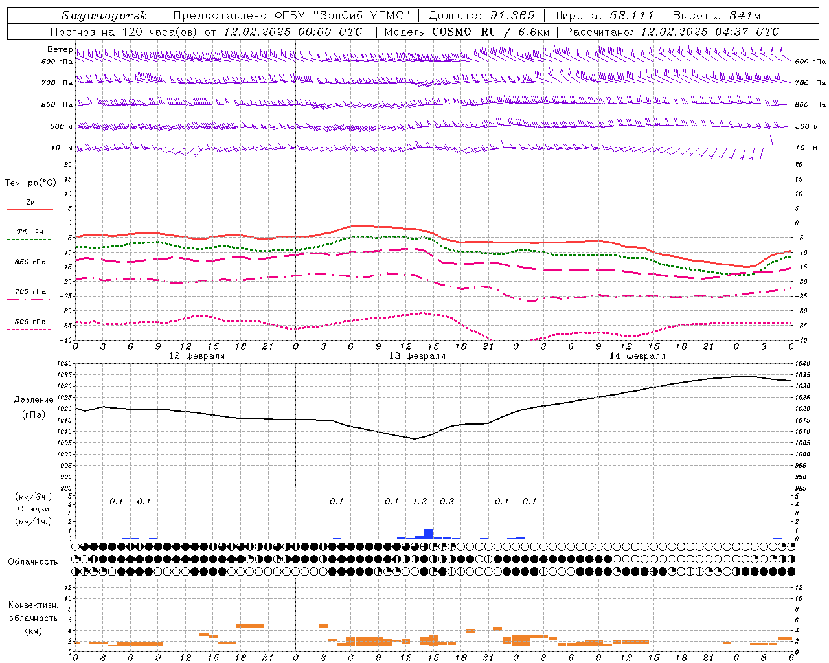The height and width of the screenshot is (663, 829).
Task: Click the 'Ветер' wind panel label
Action: (x=60, y=49)
